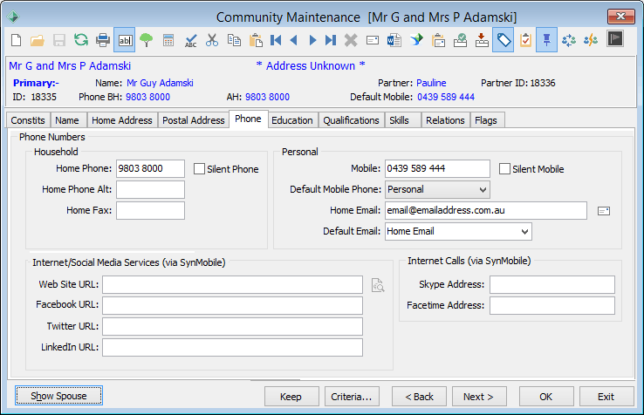
Task: Click the Home Phone Alt field
Action: click(150, 190)
